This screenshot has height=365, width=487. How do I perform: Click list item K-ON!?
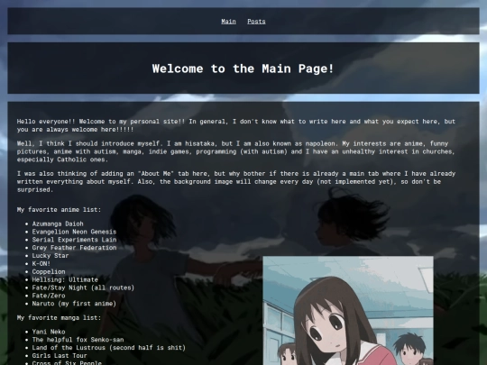coord(41,264)
